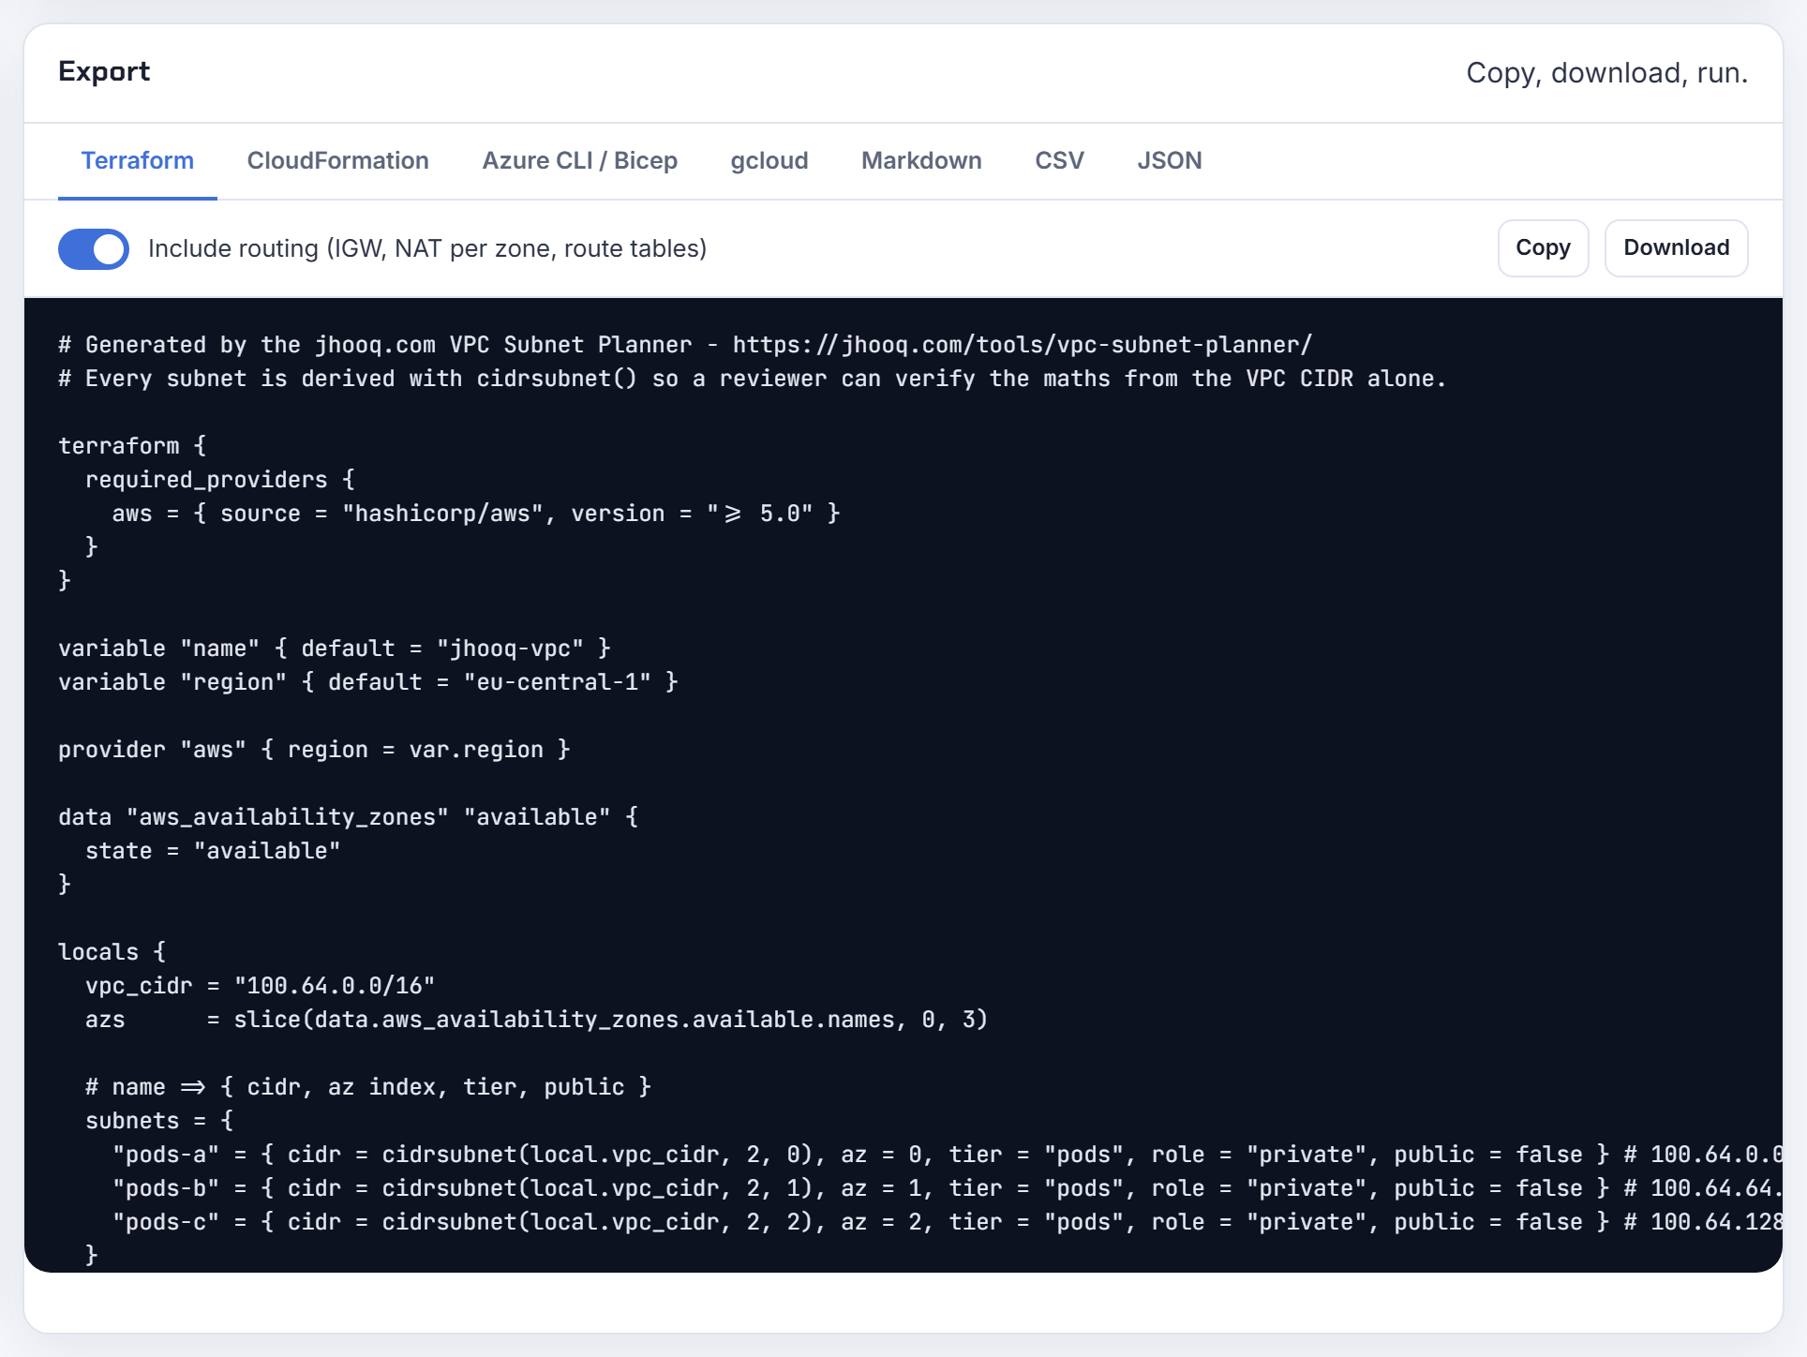
Task: Click the "pods-b" subnet line
Action: click(947, 1188)
